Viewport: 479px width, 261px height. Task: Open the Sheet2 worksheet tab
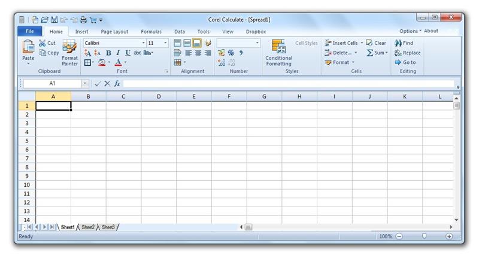(87, 227)
